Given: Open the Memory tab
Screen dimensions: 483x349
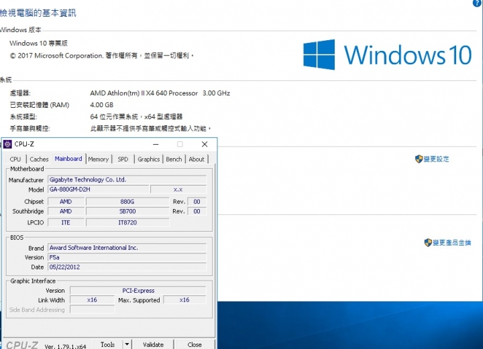Looking at the screenshot, I should click(x=98, y=159).
